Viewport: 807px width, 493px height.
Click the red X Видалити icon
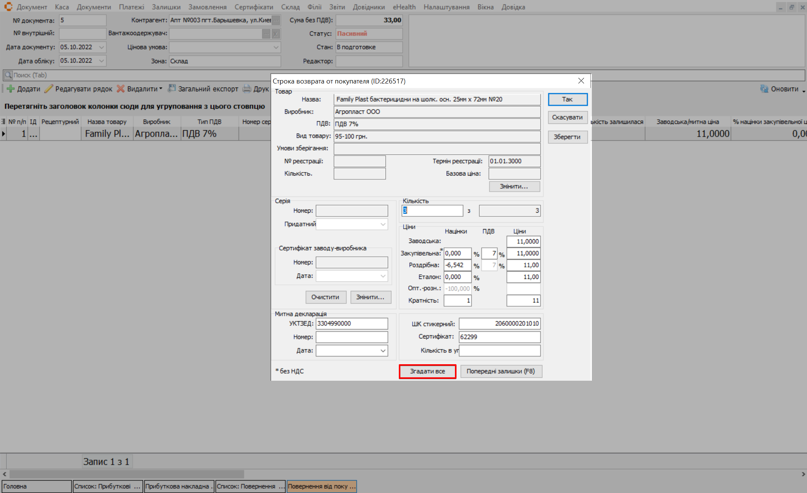[120, 89]
